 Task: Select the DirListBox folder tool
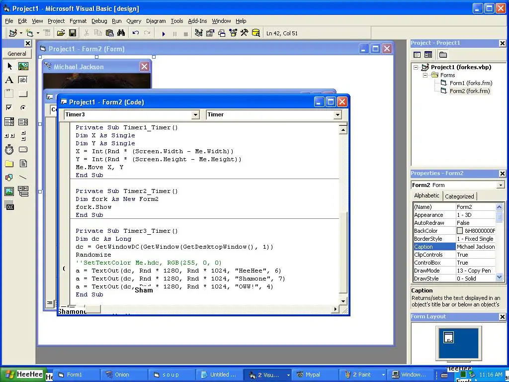coord(9,163)
